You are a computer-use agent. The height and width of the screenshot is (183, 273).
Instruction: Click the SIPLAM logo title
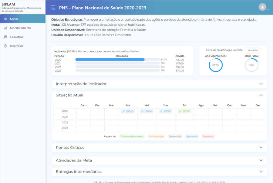tap(8, 4)
